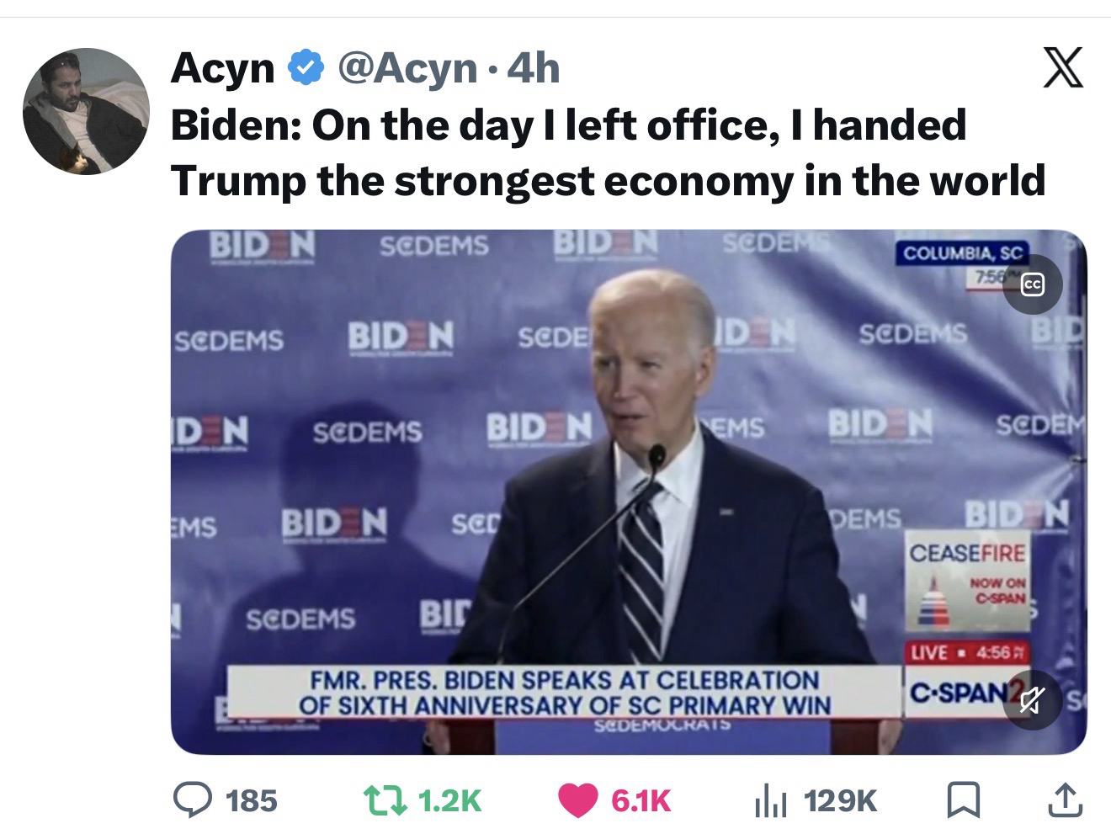Play the Biden speech video
Viewport: 1111px width, 834px height.
[629, 491]
